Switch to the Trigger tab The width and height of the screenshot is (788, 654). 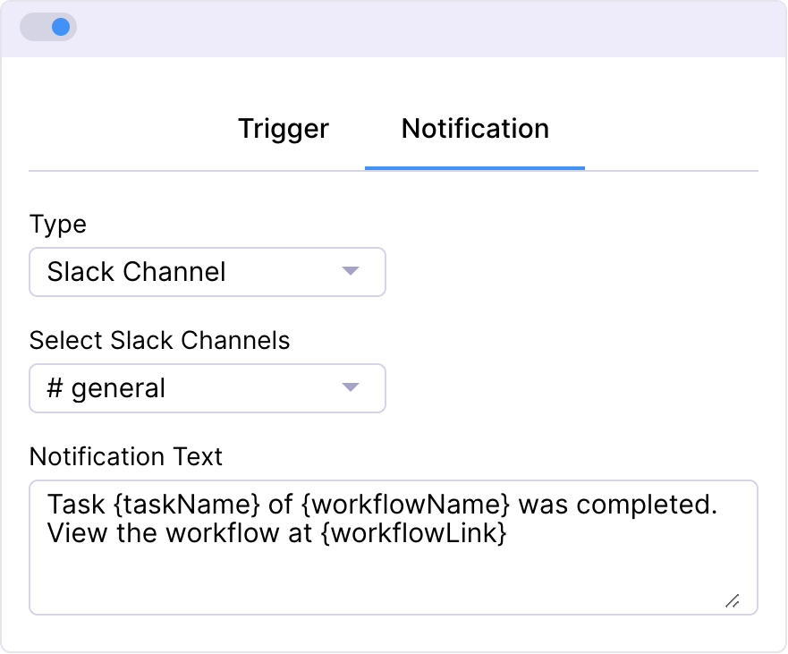[x=284, y=129]
